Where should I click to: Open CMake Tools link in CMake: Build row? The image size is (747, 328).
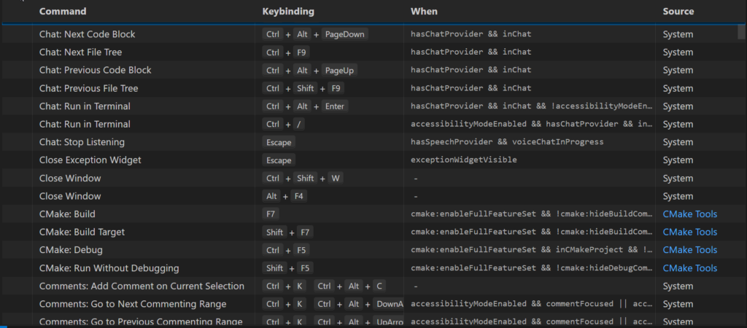(690, 214)
